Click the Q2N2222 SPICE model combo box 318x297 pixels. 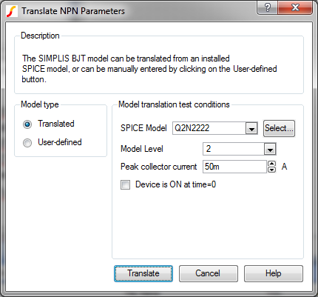tap(215, 128)
